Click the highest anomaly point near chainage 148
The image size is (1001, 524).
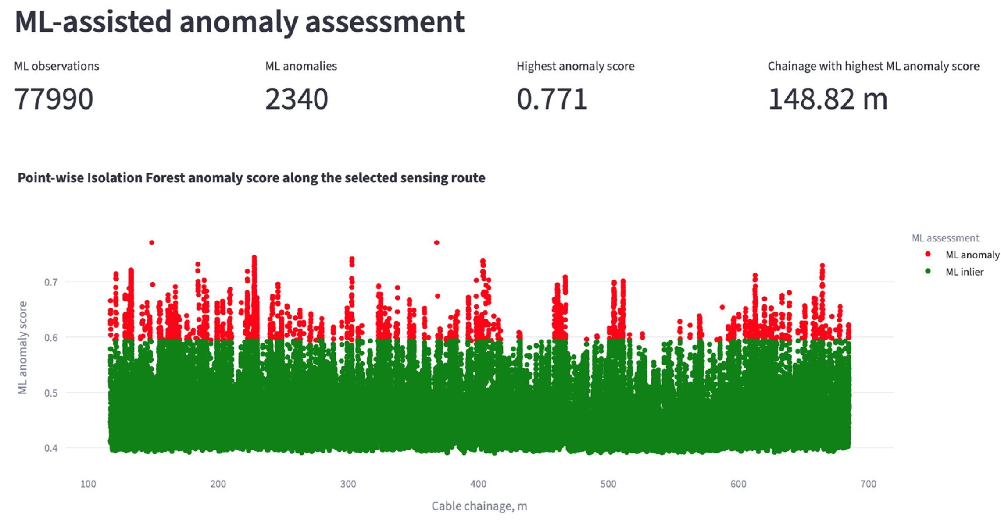152,243
